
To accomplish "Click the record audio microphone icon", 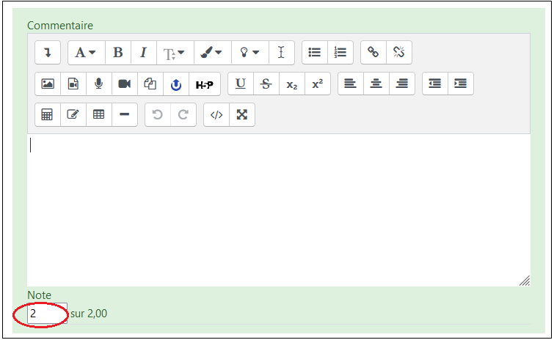I will pyautogui.click(x=98, y=84).
